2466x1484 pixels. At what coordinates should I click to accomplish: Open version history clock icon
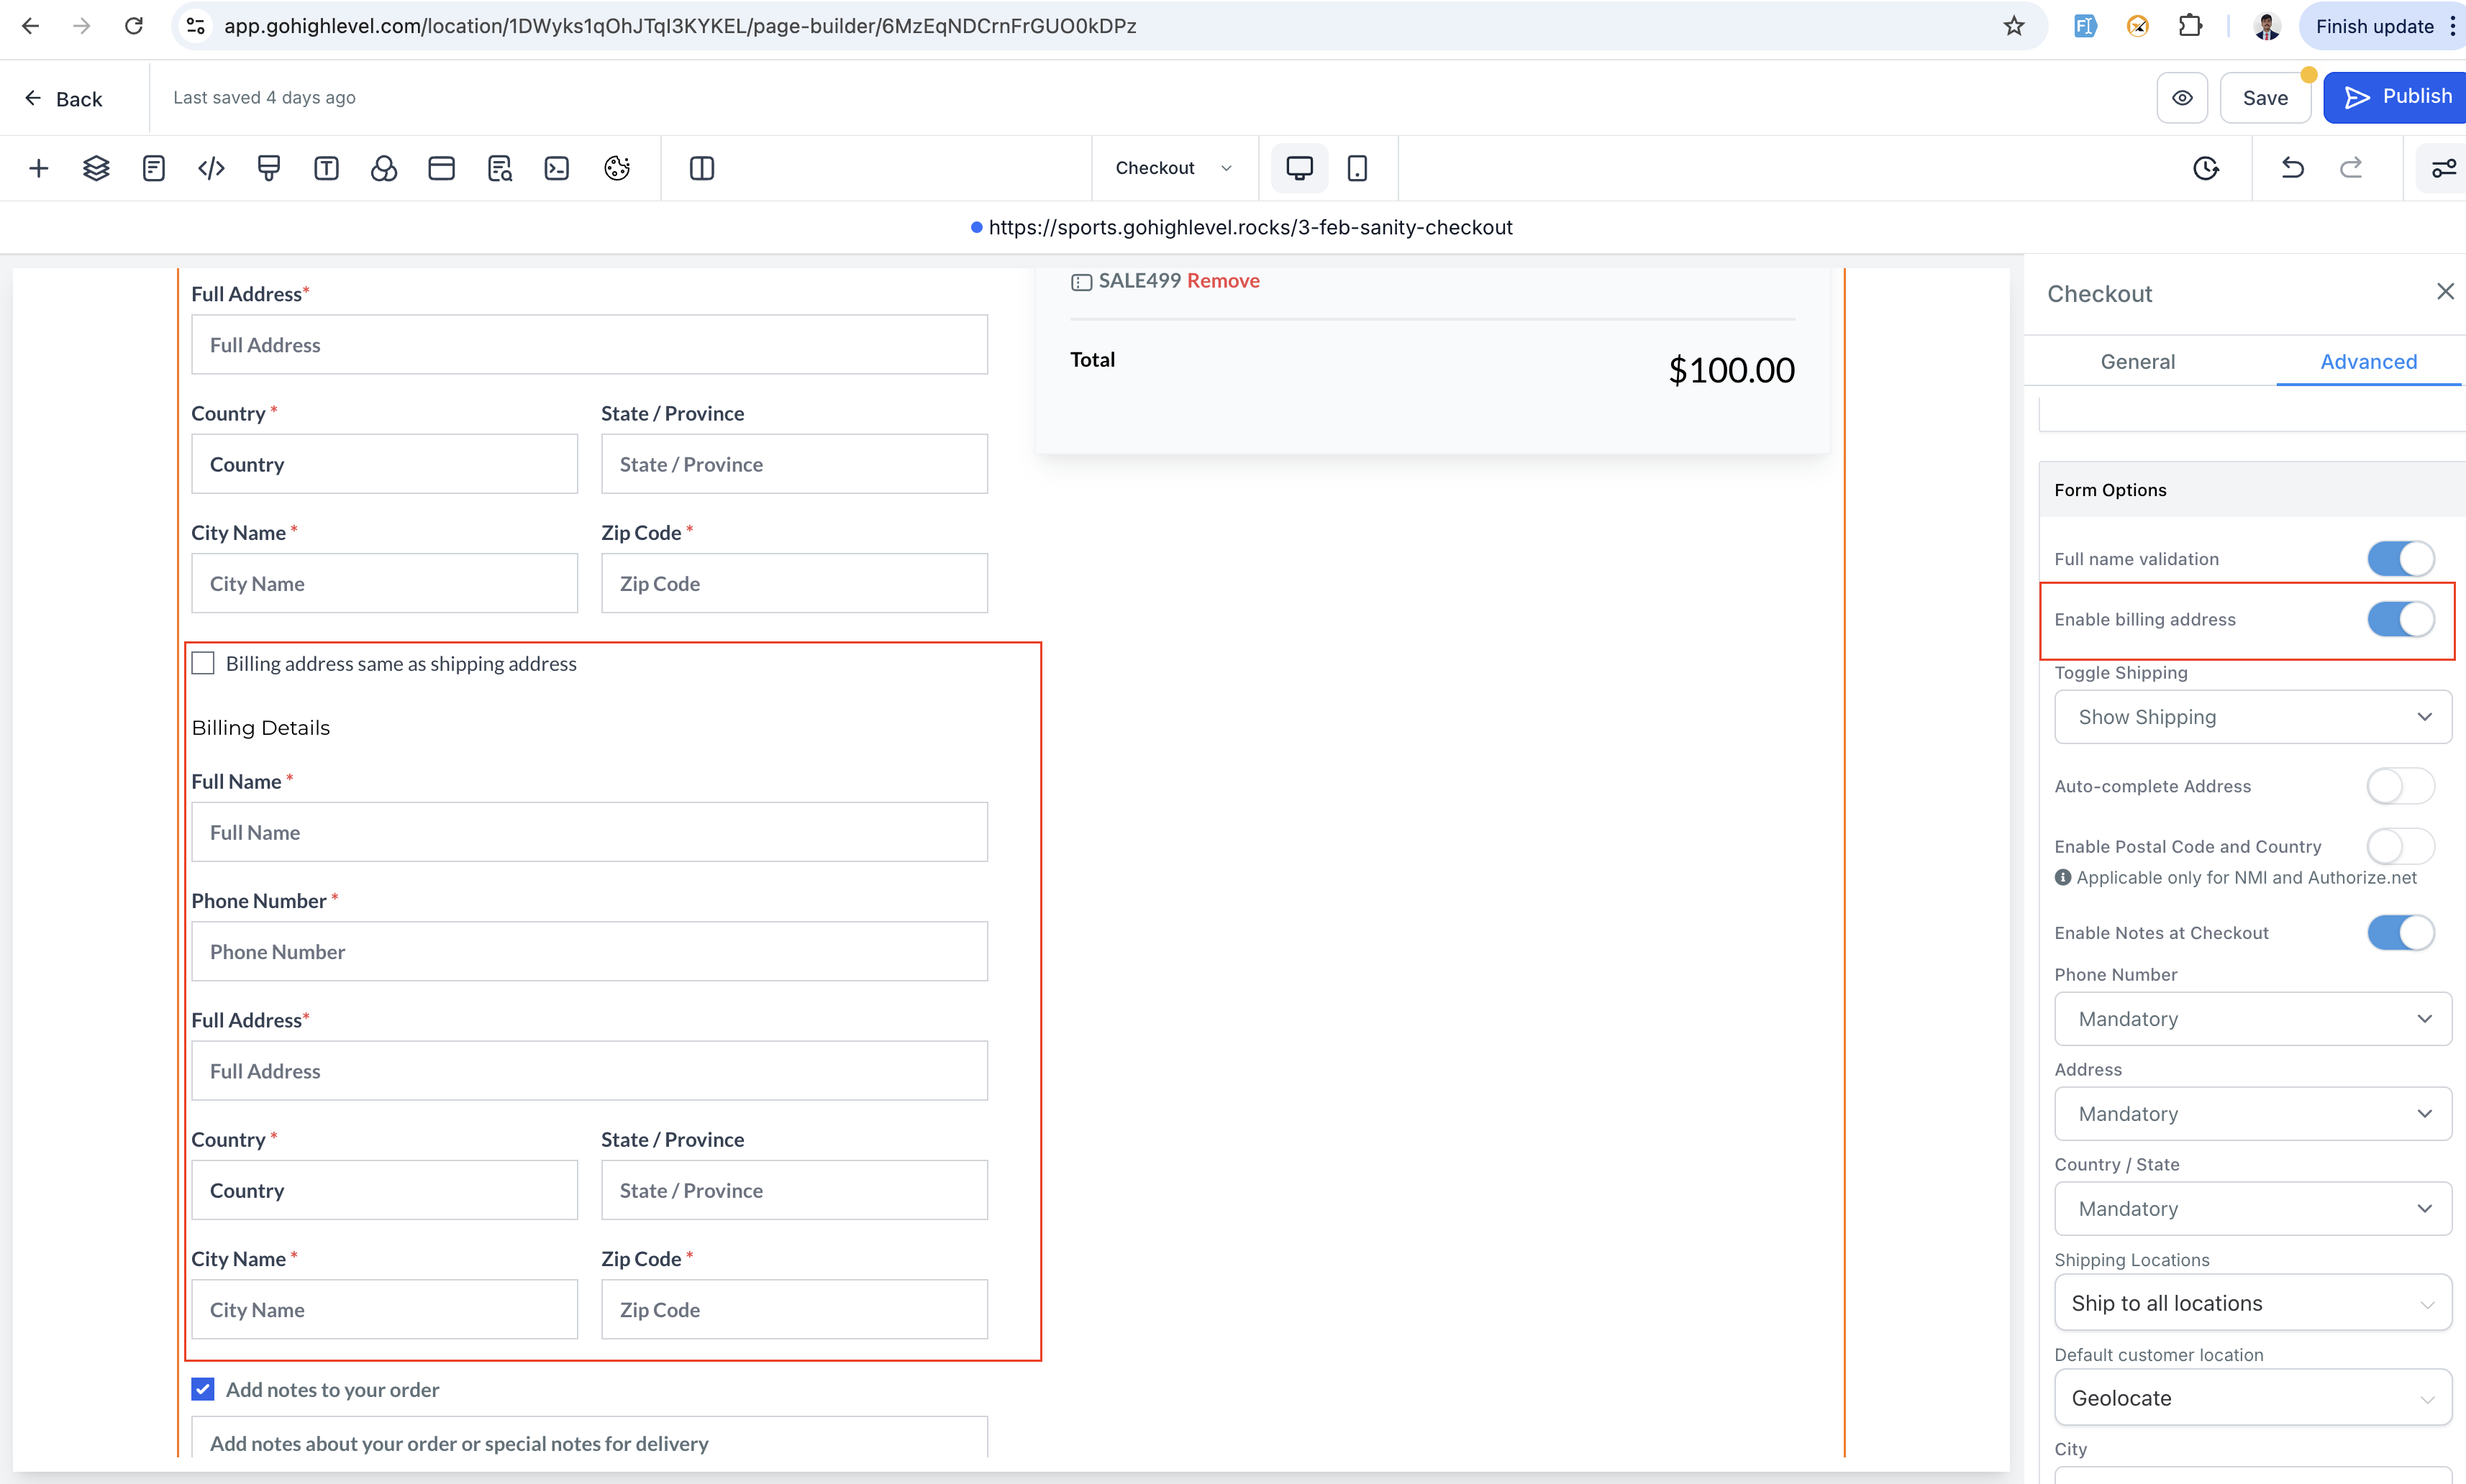[x=2206, y=168]
